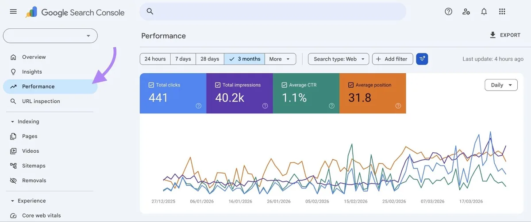Open Overview in the sidebar
Screen dimensions: 531x222
pyautogui.click(x=50, y=57)
